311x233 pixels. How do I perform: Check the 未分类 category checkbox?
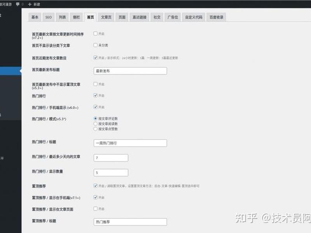[95, 45]
